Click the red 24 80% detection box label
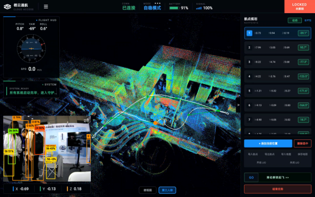This screenshot has width=315, height=197. [39, 128]
